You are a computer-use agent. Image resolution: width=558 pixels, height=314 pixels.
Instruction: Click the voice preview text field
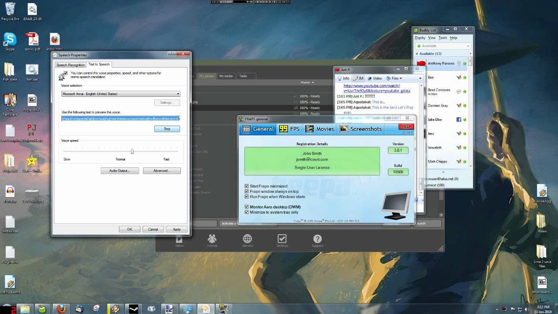click(121, 118)
